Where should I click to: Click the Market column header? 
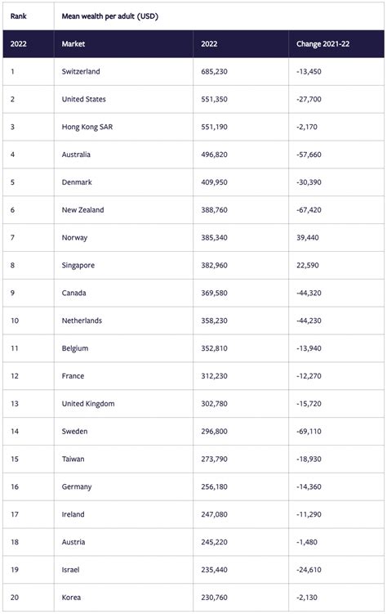[73, 44]
